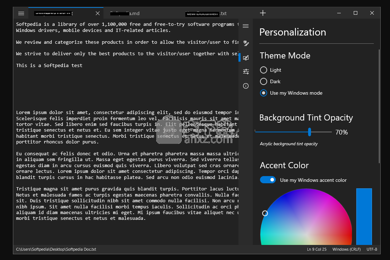Open the Personalization settings page icon
Viewport: 390px width, 260px height.
(246, 58)
